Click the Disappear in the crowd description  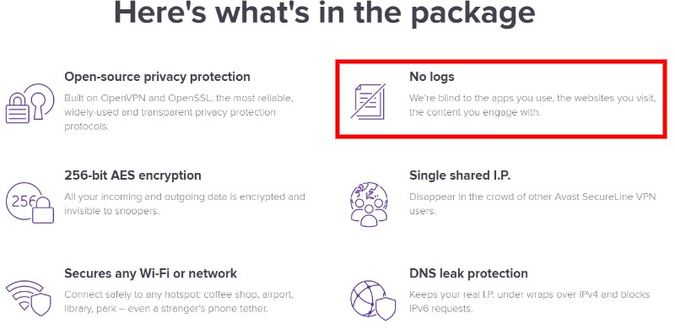click(x=532, y=203)
